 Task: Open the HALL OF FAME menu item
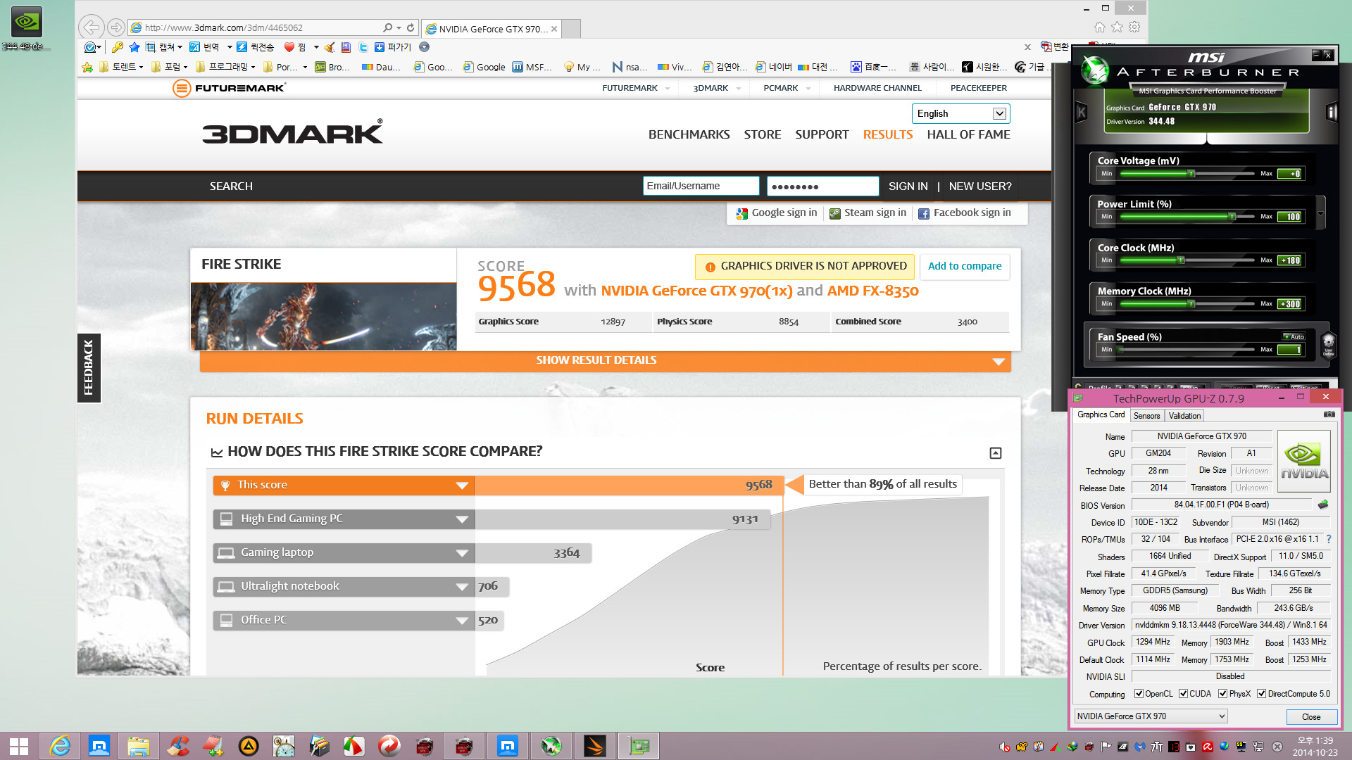(968, 134)
